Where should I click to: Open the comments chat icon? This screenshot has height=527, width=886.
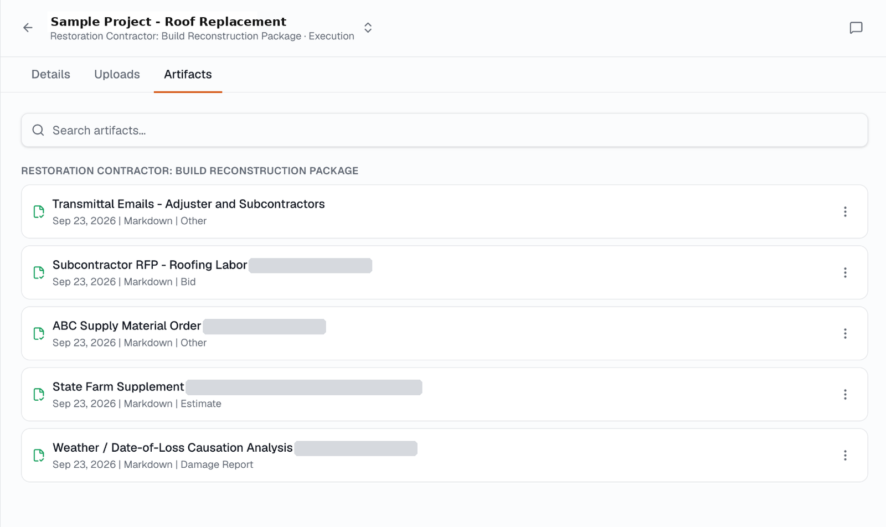[x=856, y=28]
